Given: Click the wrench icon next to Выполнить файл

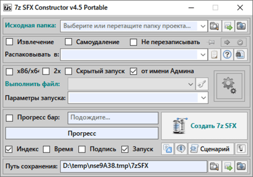Looking at the screenshot, I should tap(202, 84).
